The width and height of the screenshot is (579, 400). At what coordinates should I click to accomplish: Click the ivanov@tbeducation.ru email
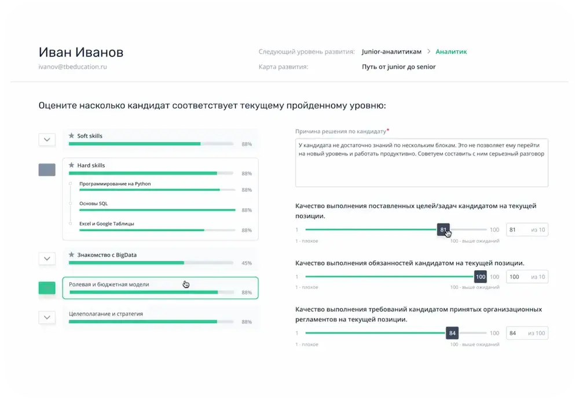(73, 66)
